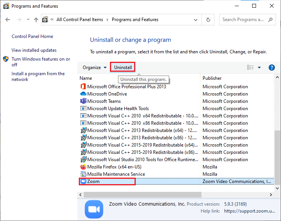Click the Microsoft OneDrive cloud icon
The width and height of the screenshot is (281, 221).
[x=83, y=94]
